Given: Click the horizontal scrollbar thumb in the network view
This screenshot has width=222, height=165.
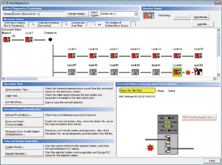Looking at the screenshot, I should tap(22, 79).
